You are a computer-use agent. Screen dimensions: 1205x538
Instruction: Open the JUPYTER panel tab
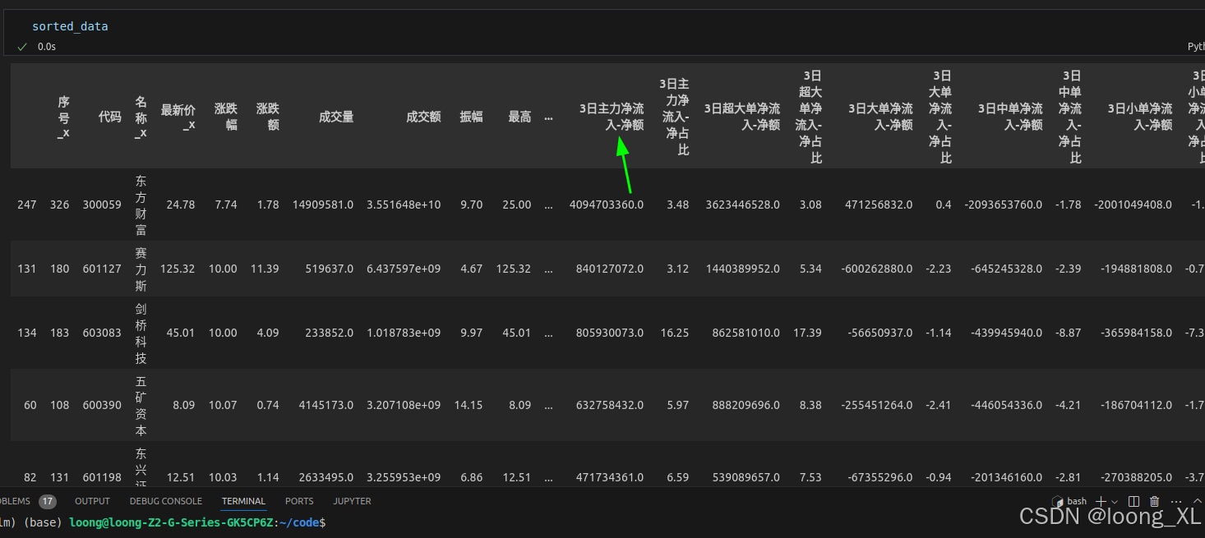click(352, 501)
